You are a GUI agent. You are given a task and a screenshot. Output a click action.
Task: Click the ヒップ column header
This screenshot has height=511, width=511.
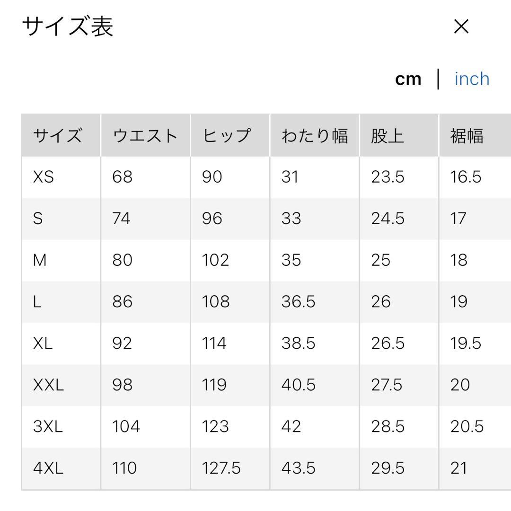226,136
